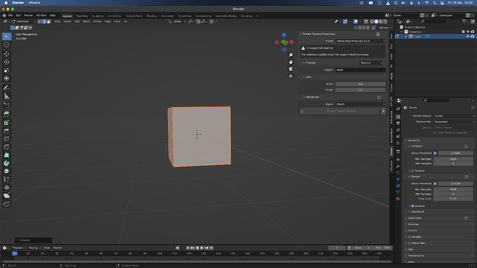This screenshot has height=268, width=477.
Task: Expand the Light Paths panel
Action: 414,218
